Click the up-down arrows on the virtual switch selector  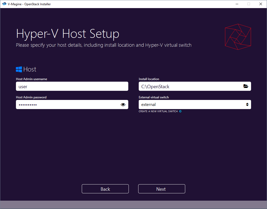tap(247, 104)
